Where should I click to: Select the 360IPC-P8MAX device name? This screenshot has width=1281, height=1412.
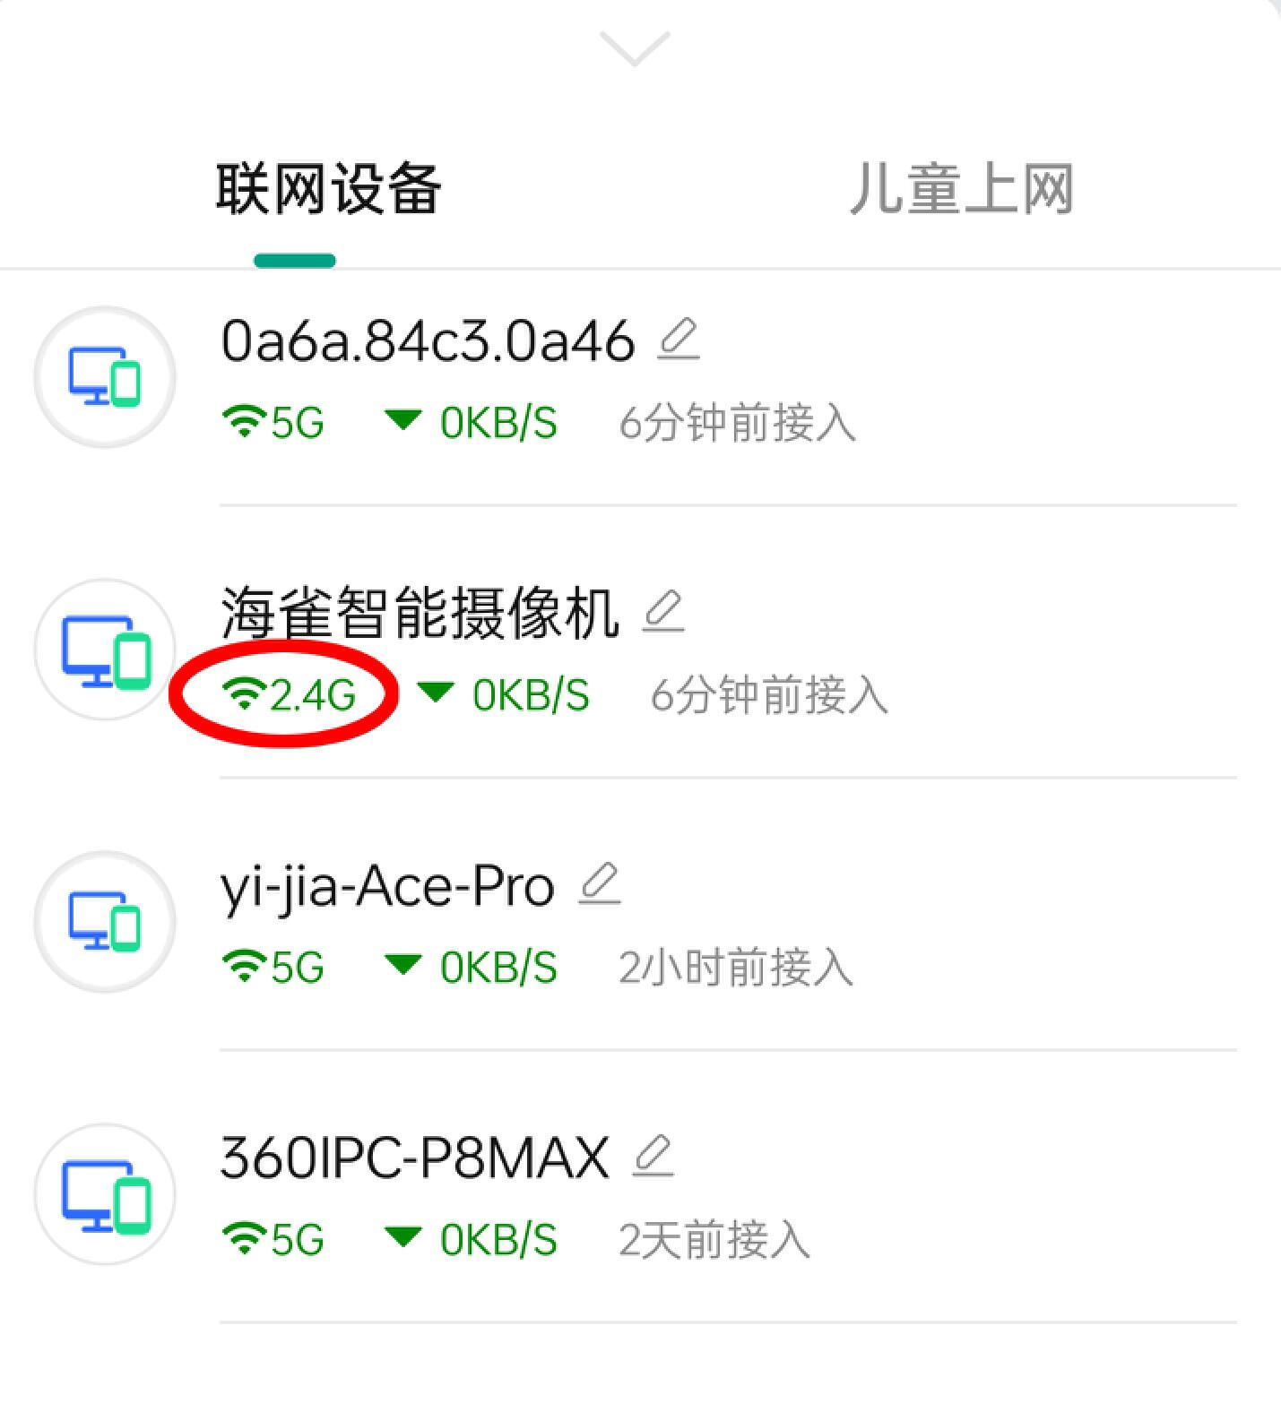(x=414, y=1158)
